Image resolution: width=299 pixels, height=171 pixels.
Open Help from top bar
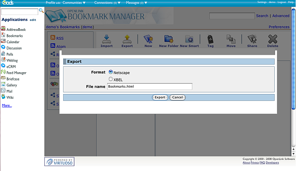coord(291,2)
